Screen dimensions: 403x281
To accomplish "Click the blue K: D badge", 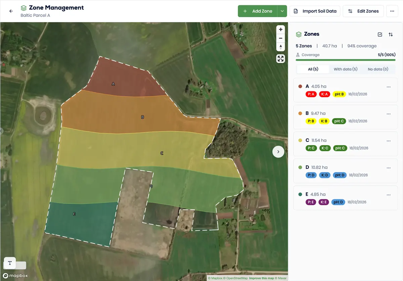I will point(325,175).
